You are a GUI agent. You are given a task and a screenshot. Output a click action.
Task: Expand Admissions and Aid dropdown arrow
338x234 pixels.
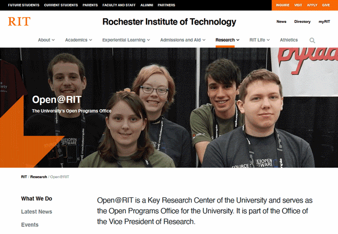click(204, 40)
